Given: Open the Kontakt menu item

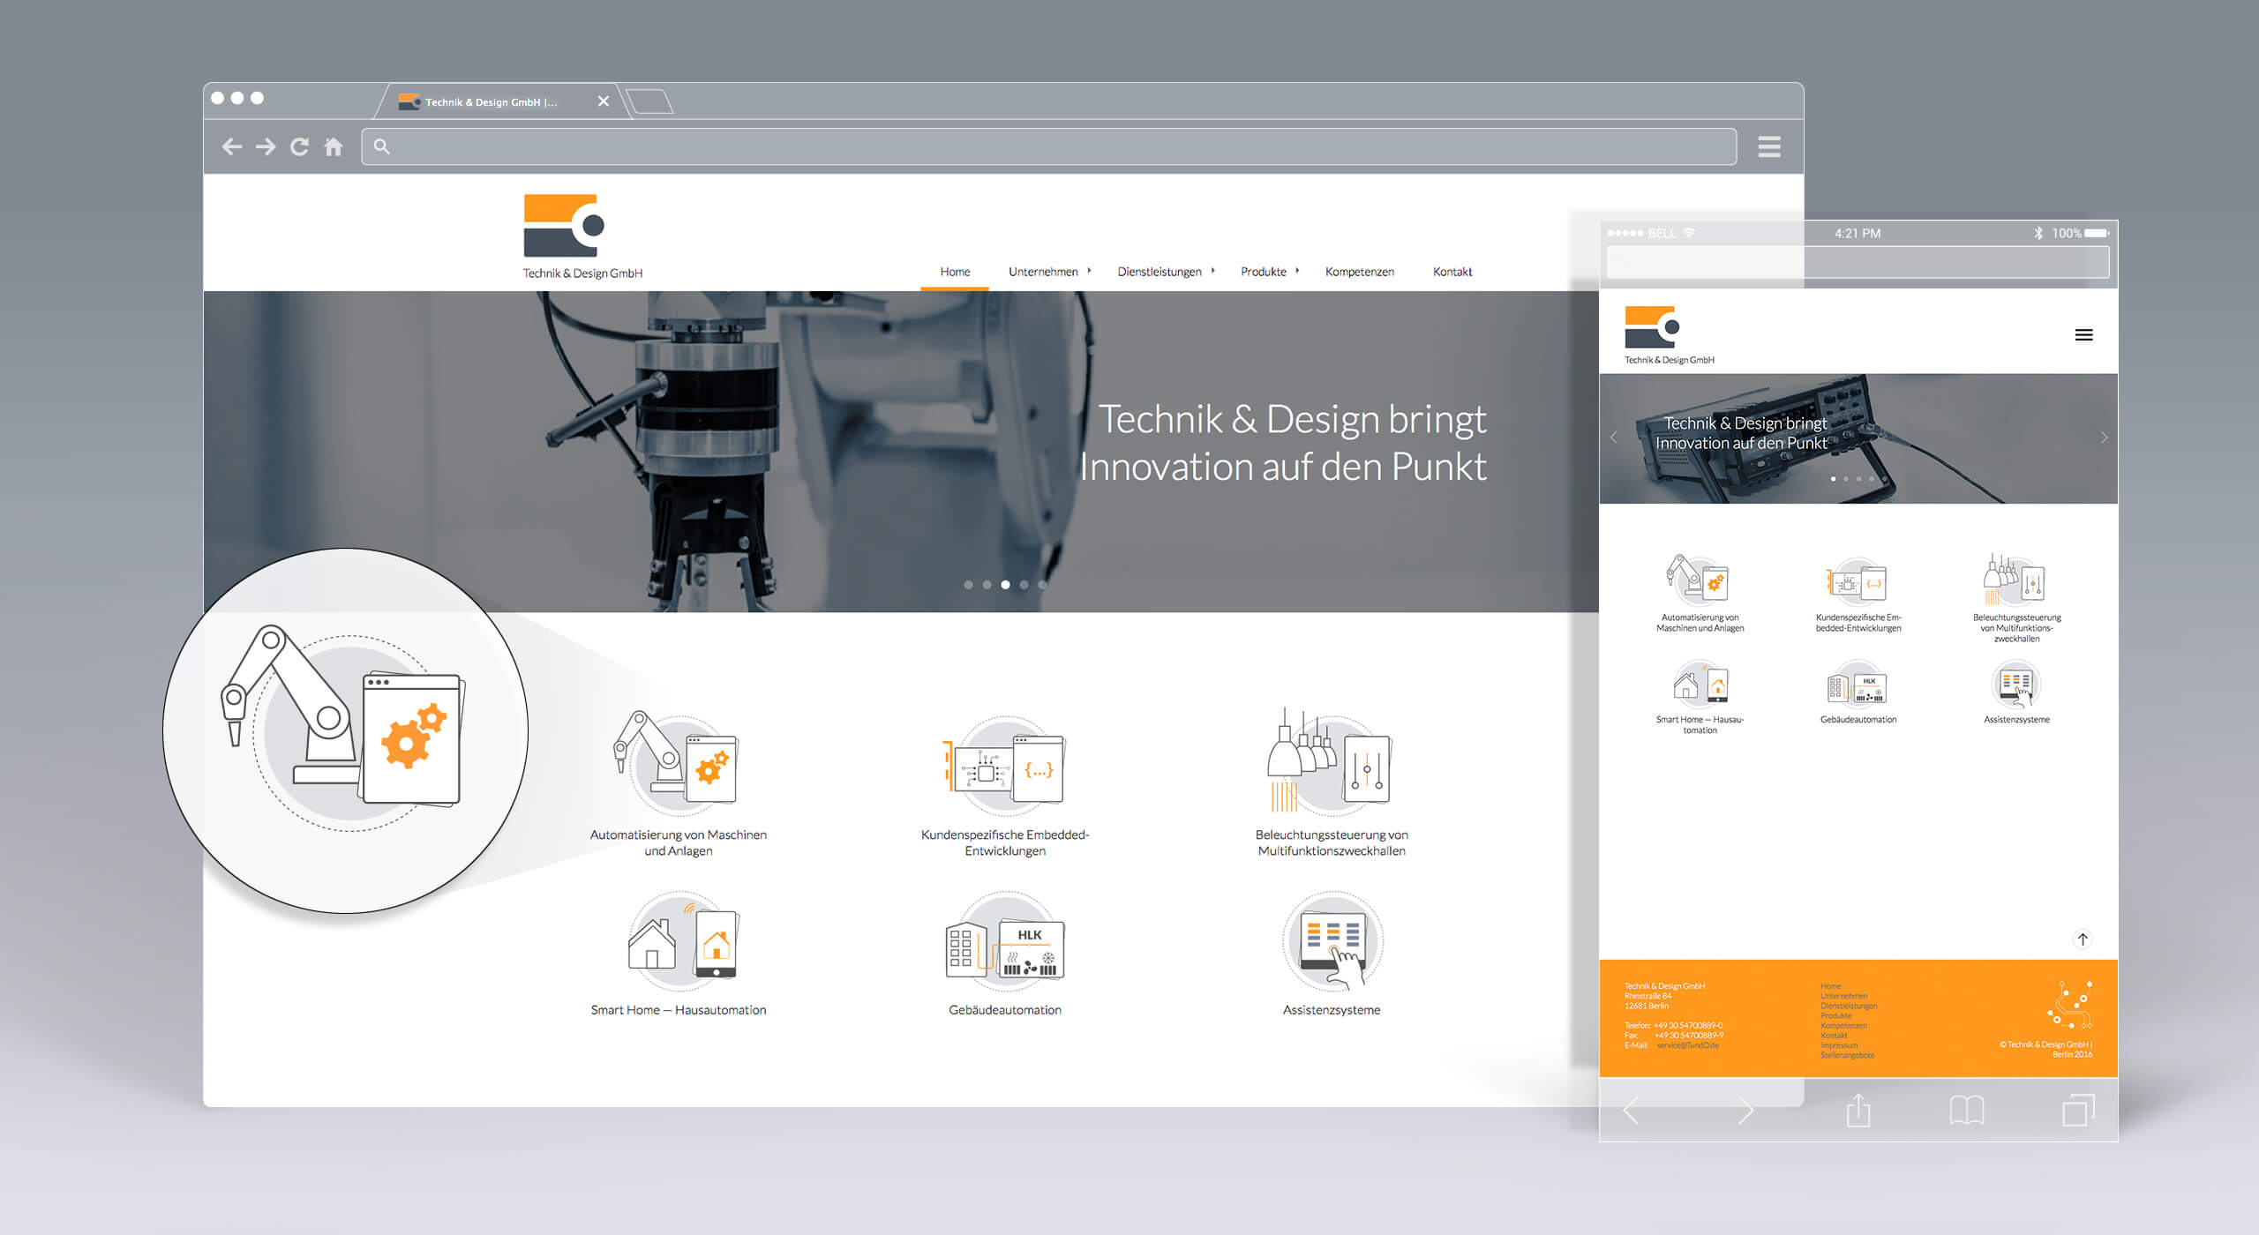Looking at the screenshot, I should tap(1452, 272).
